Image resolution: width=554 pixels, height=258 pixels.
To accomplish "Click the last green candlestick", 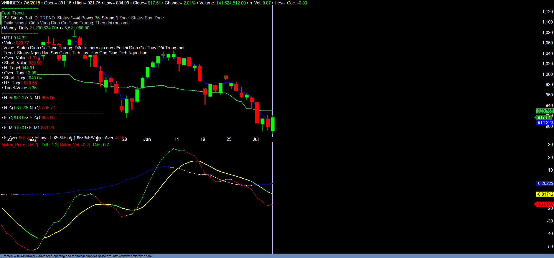I will pos(273,124).
